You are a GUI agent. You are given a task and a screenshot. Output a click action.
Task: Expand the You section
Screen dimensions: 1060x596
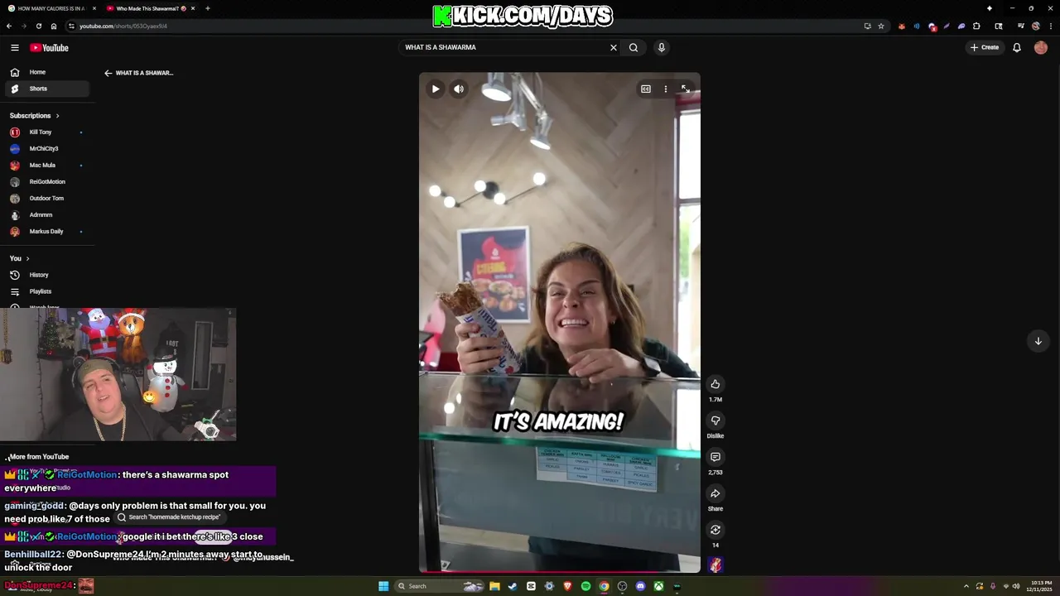click(20, 258)
